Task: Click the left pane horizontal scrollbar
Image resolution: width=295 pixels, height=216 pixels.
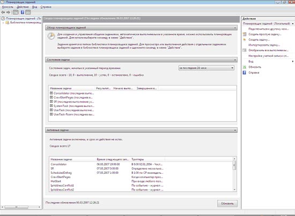Action: pos(21,207)
